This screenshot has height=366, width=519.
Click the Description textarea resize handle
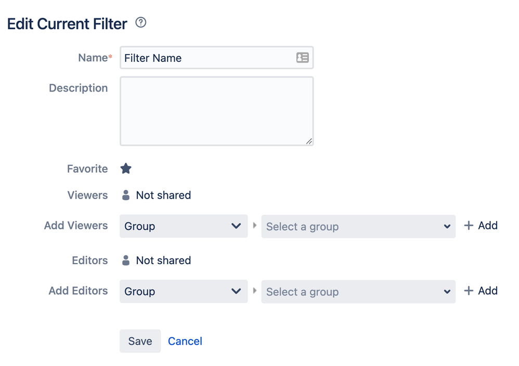tap(309, 141)
